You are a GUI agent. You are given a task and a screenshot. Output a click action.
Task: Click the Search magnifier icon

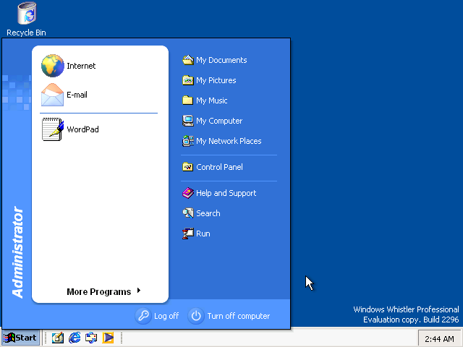188,213
